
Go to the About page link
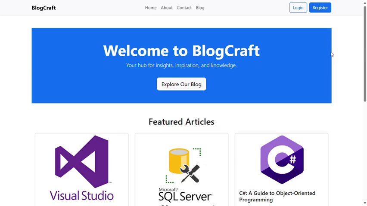[167, 8]
